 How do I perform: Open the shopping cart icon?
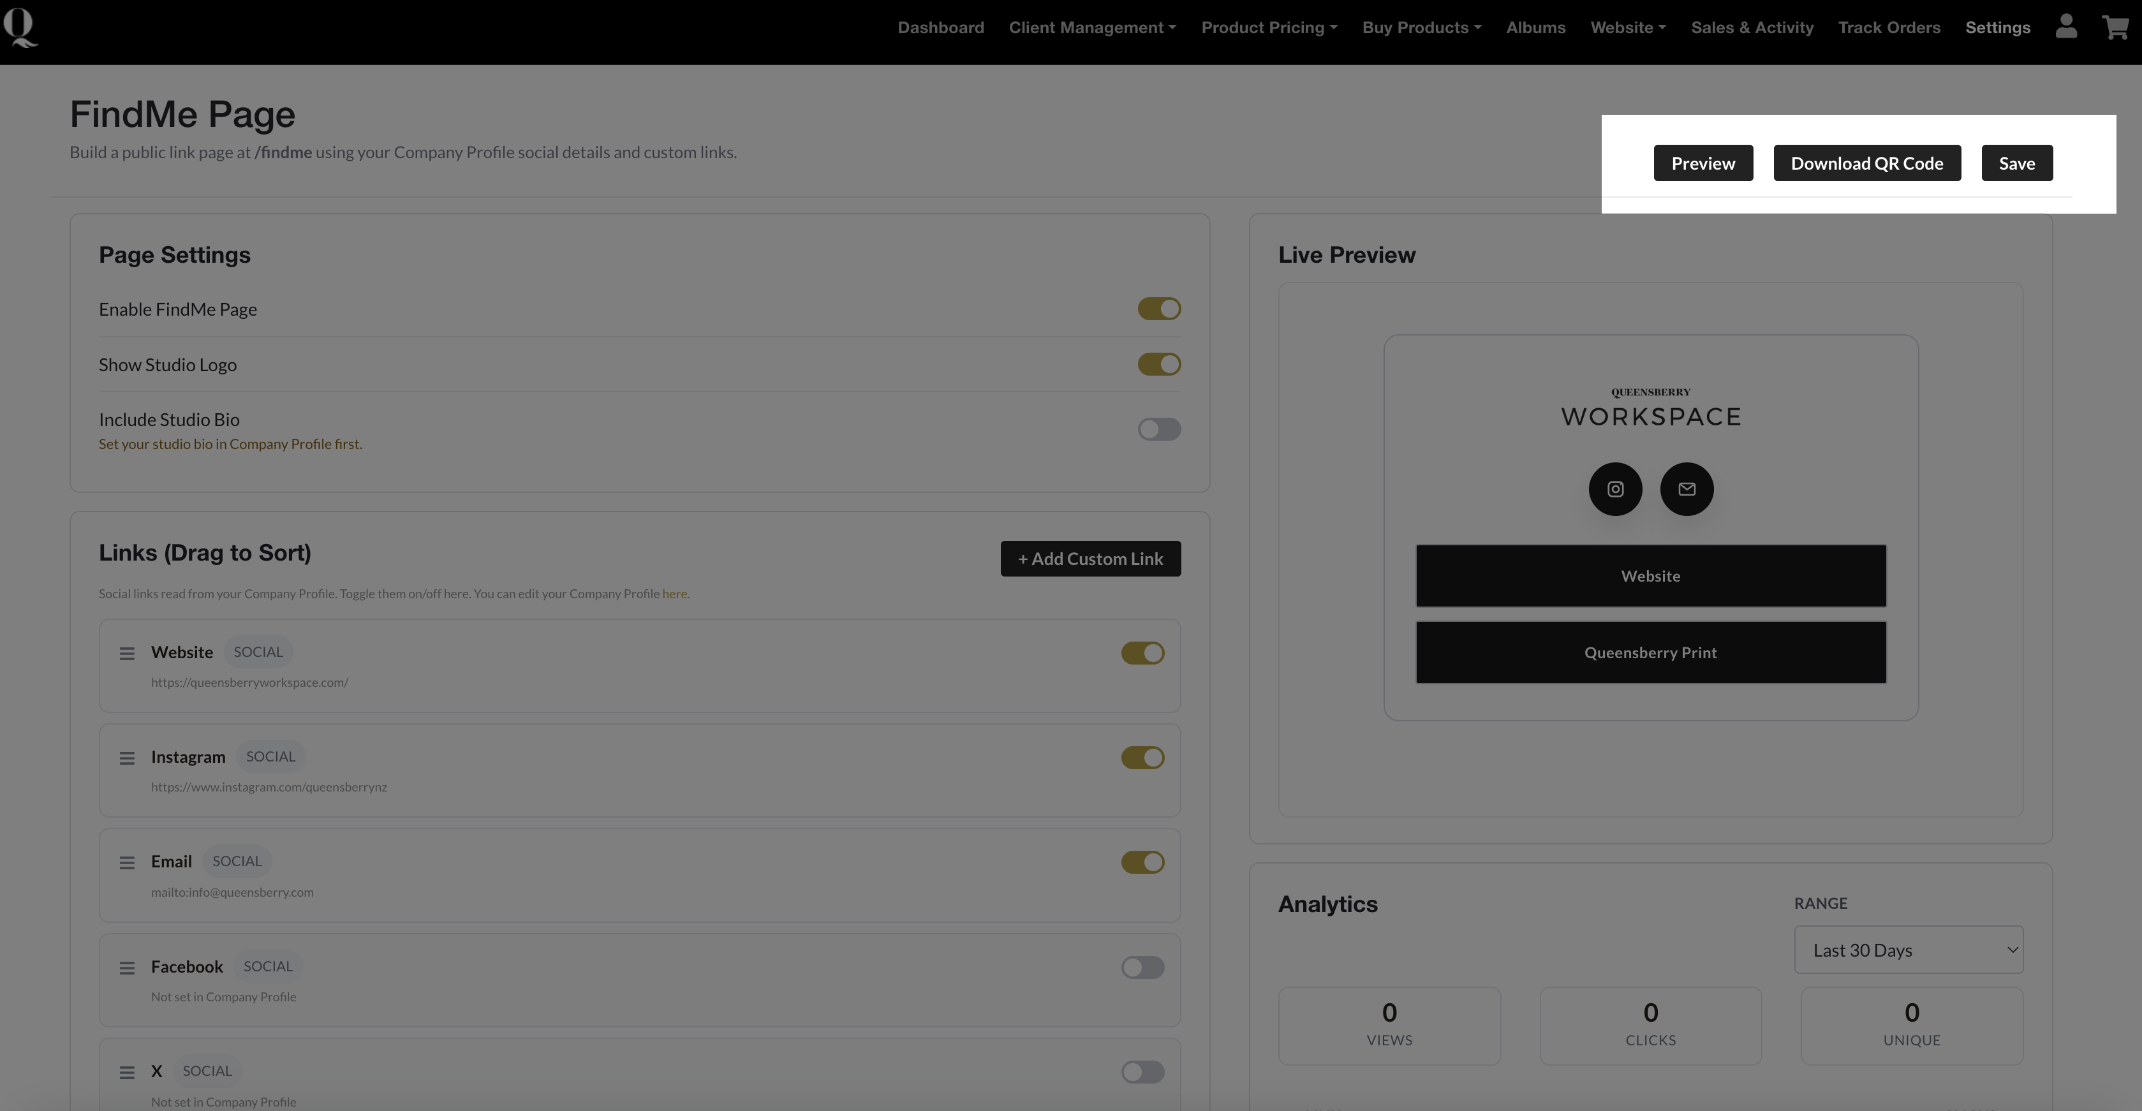(2115, 27)
